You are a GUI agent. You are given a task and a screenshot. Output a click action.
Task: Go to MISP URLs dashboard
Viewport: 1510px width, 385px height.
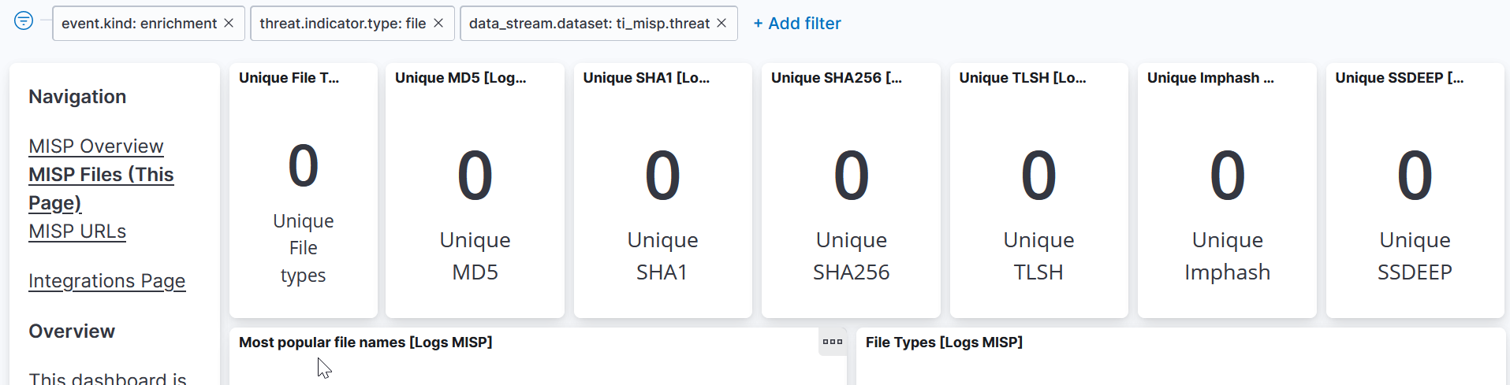(77, 231)
